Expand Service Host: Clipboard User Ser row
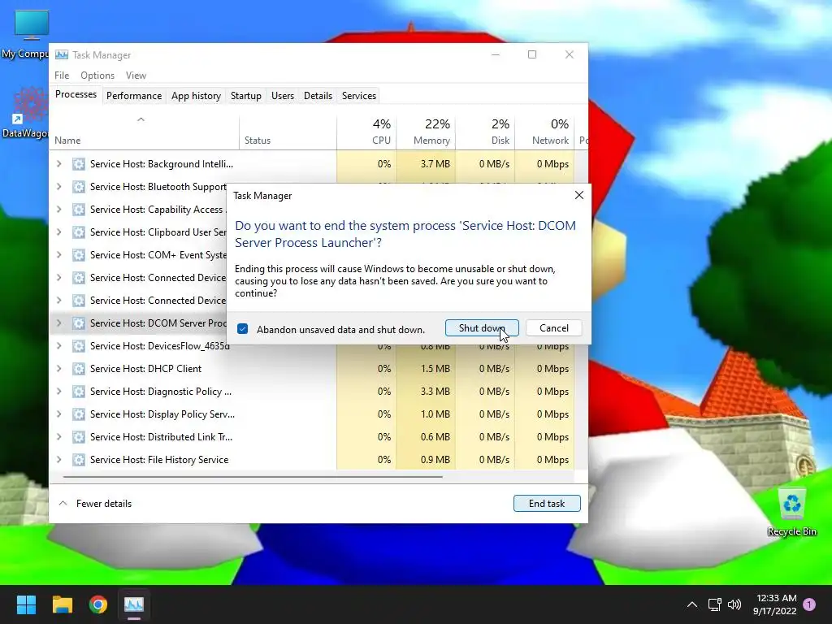 pyautogui.click(x=58, y=232)
